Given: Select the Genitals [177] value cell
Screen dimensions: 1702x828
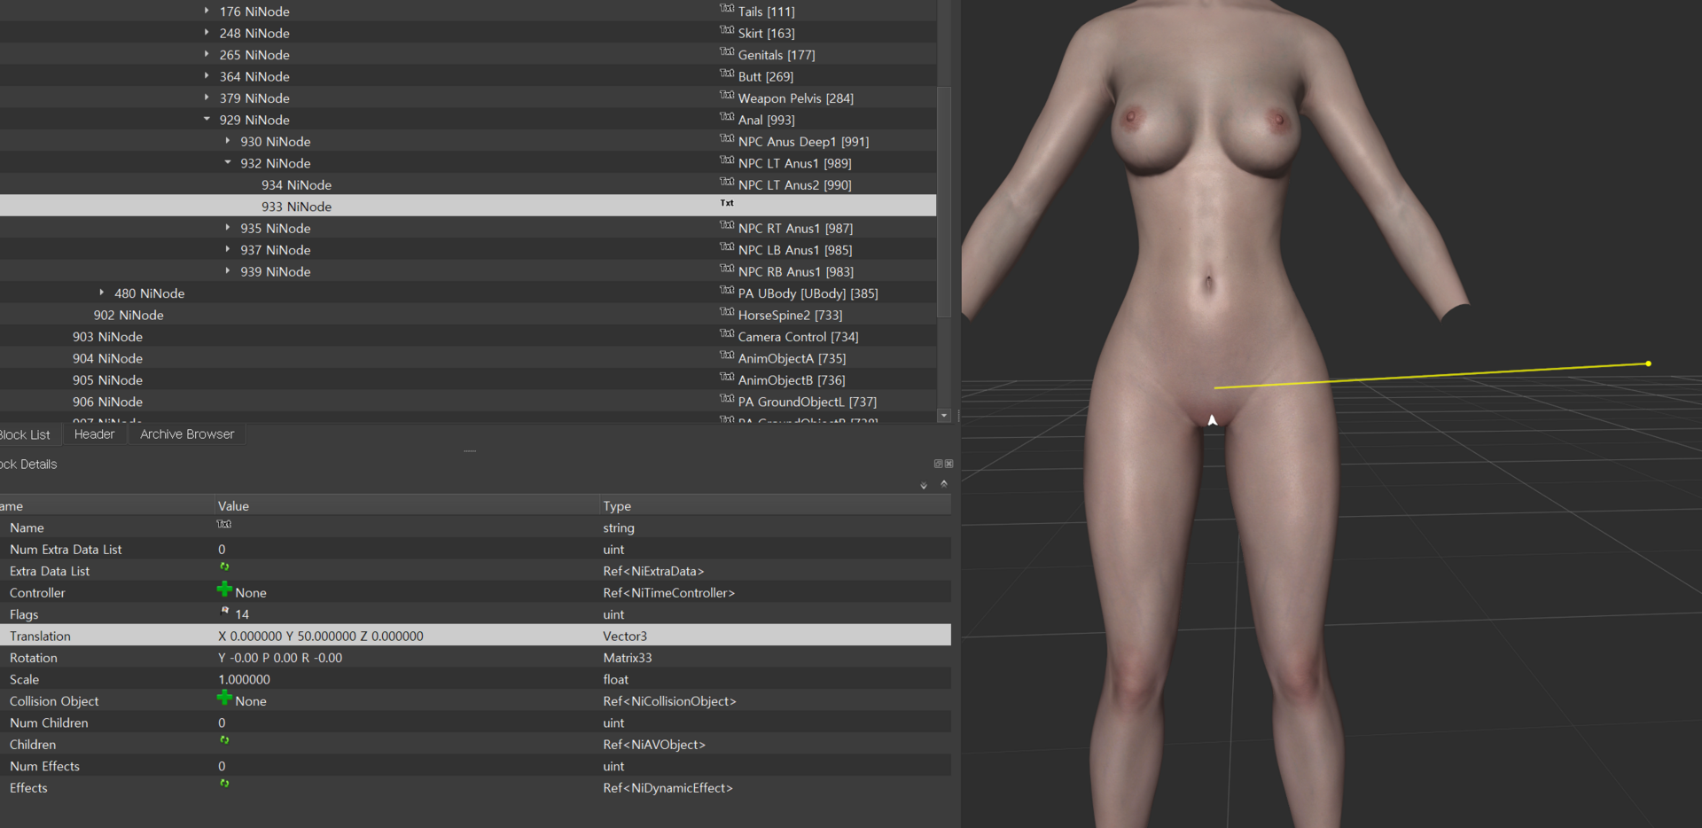Looking at the screenshot, I should (x=777, y=55).
